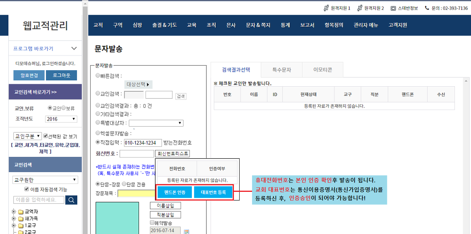
Task: Switch to the 특수문자 tab
Action: pyautogui.click(x=281, y=70)
